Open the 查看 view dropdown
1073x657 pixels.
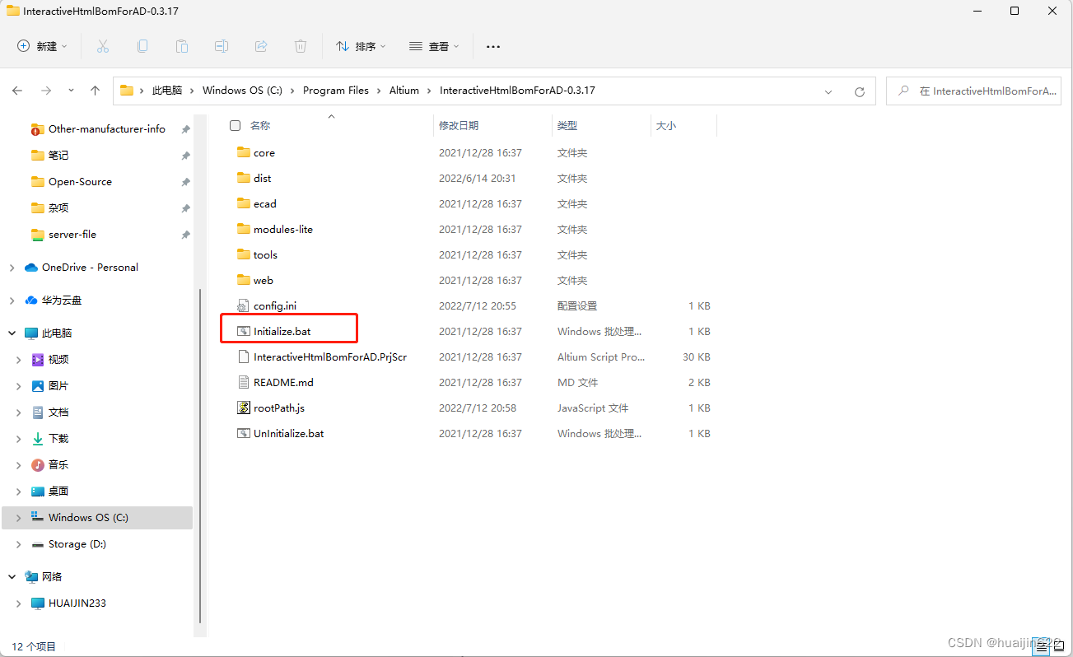click(434, 47)
